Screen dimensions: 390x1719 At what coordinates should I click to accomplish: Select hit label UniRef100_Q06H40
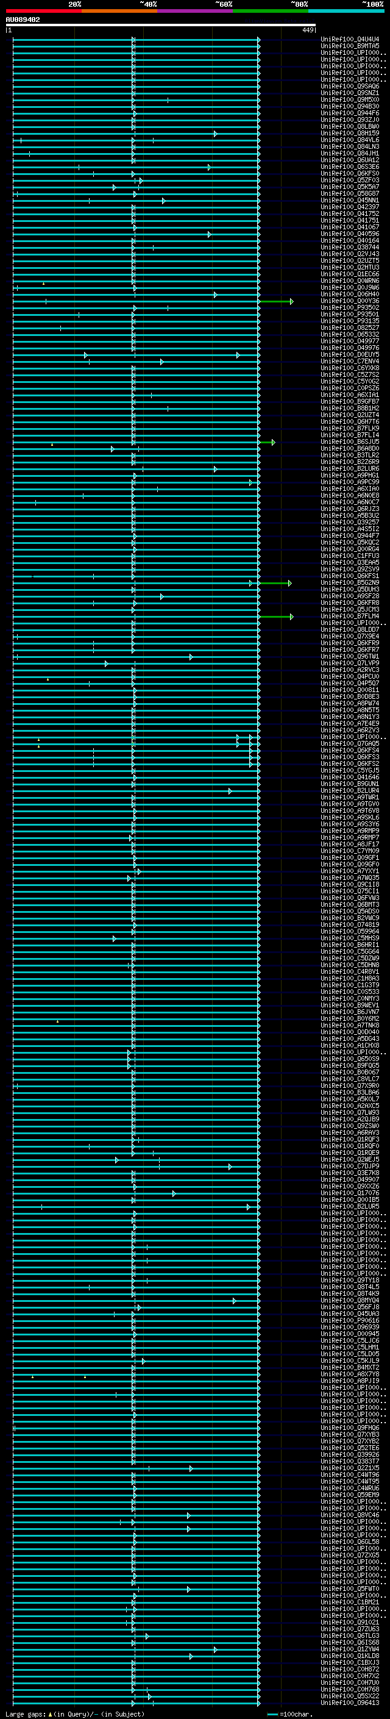click(350, 295)
